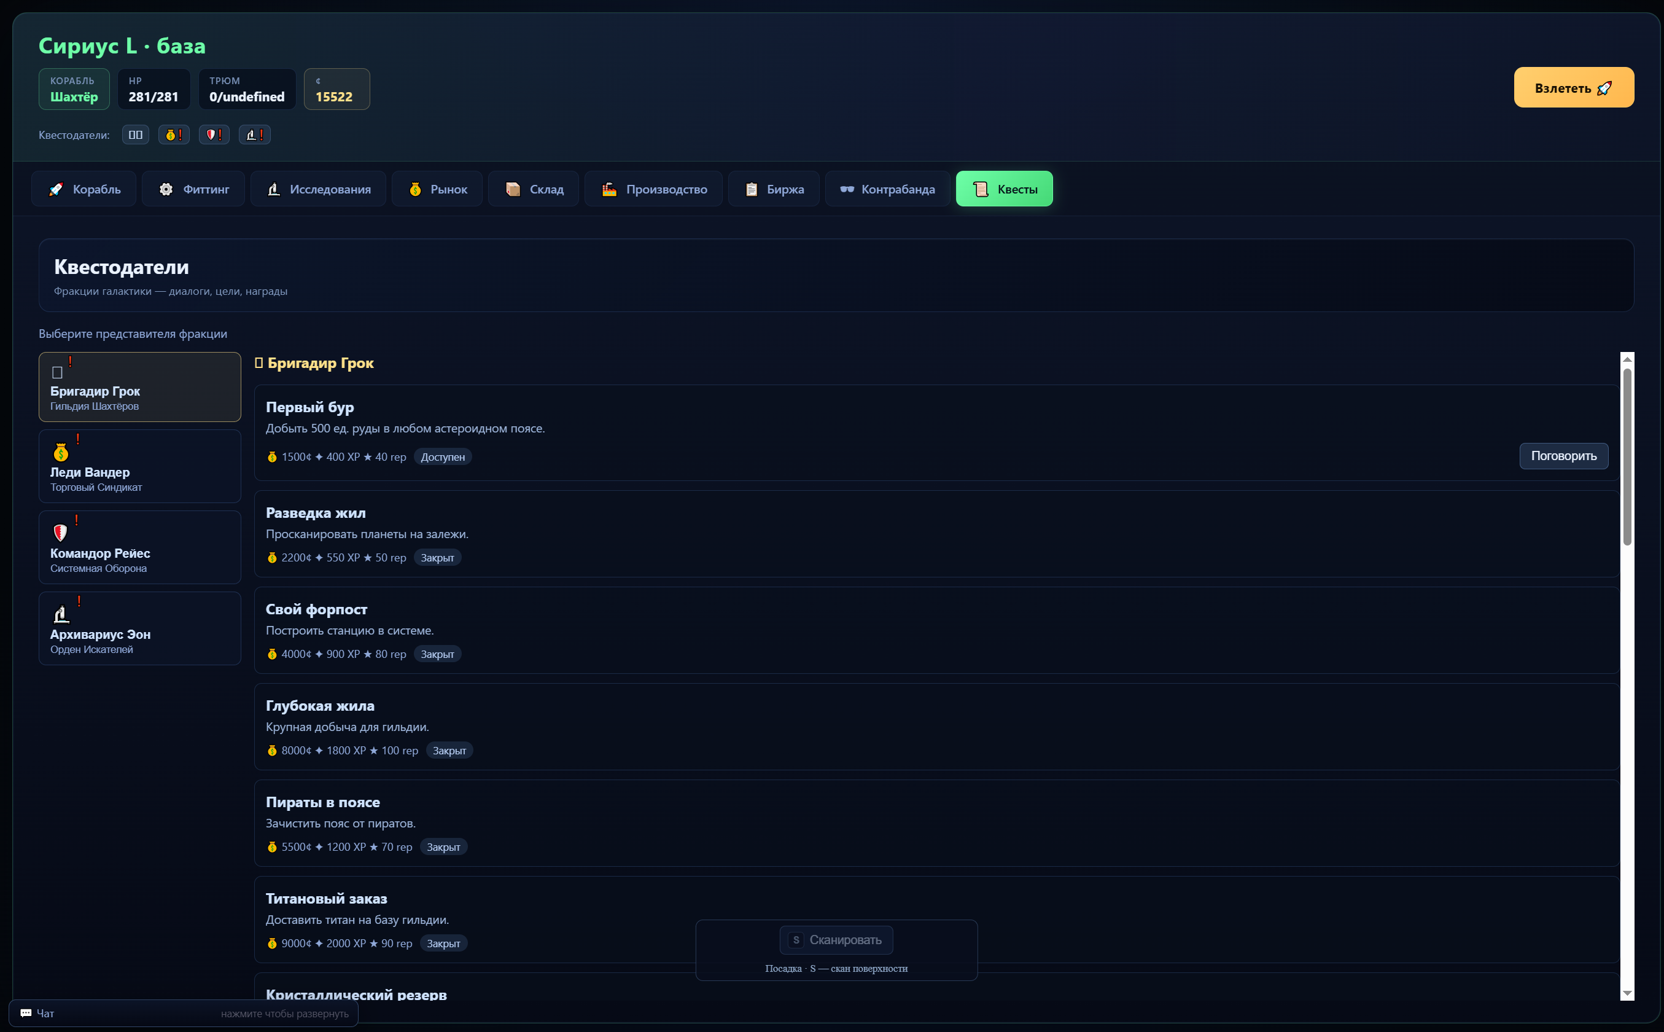Click the reward money bag icon in Первый бур
The height and width of the screenshot is (1032, 1664).
tap(272, 457)
